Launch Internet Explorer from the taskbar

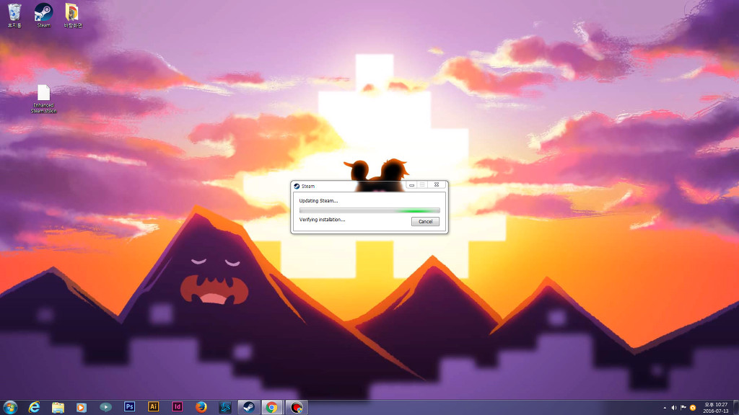tap(34, 407)
